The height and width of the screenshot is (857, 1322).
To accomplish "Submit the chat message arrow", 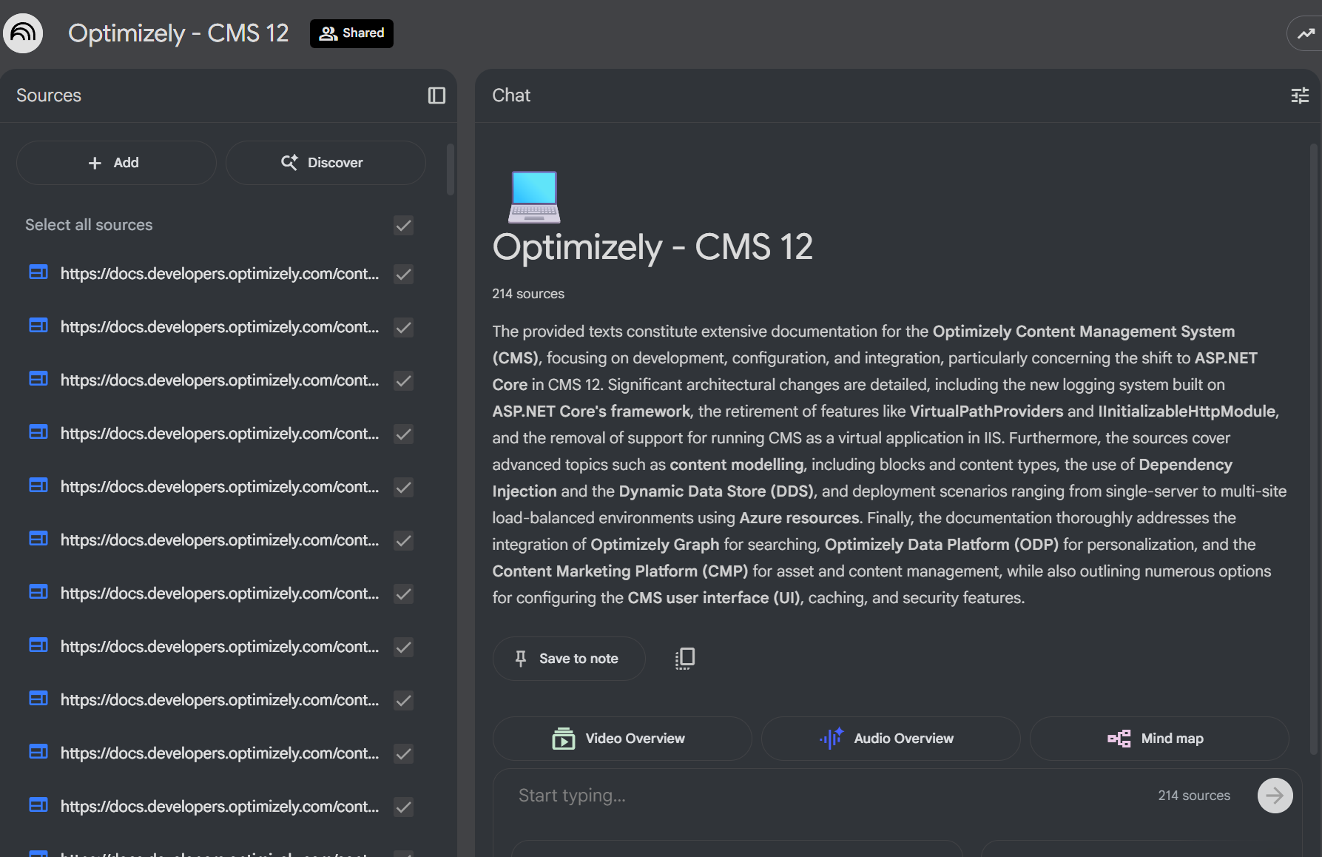I will [1275, 796].
